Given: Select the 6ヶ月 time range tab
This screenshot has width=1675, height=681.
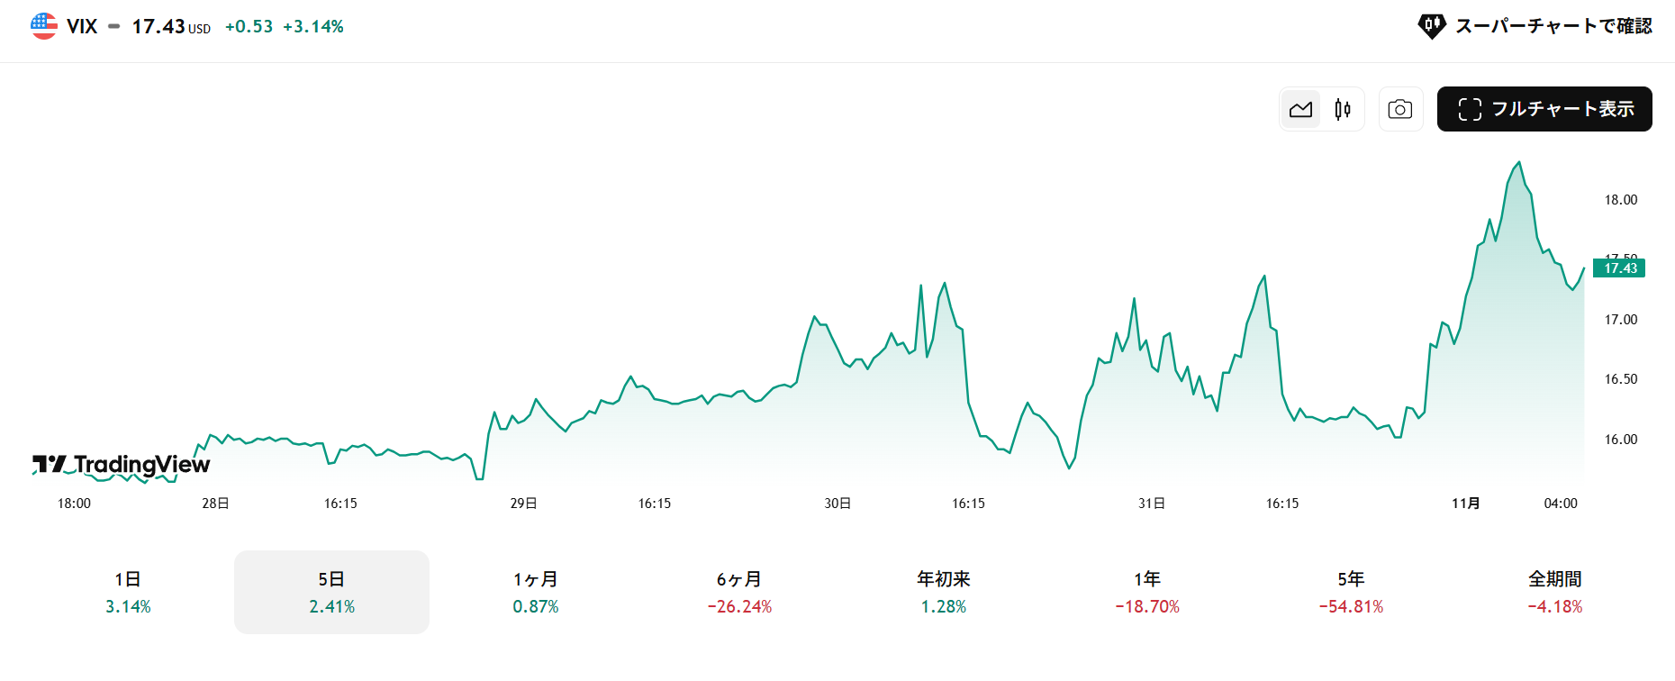Looking at the screenshot, I should 739,592.
